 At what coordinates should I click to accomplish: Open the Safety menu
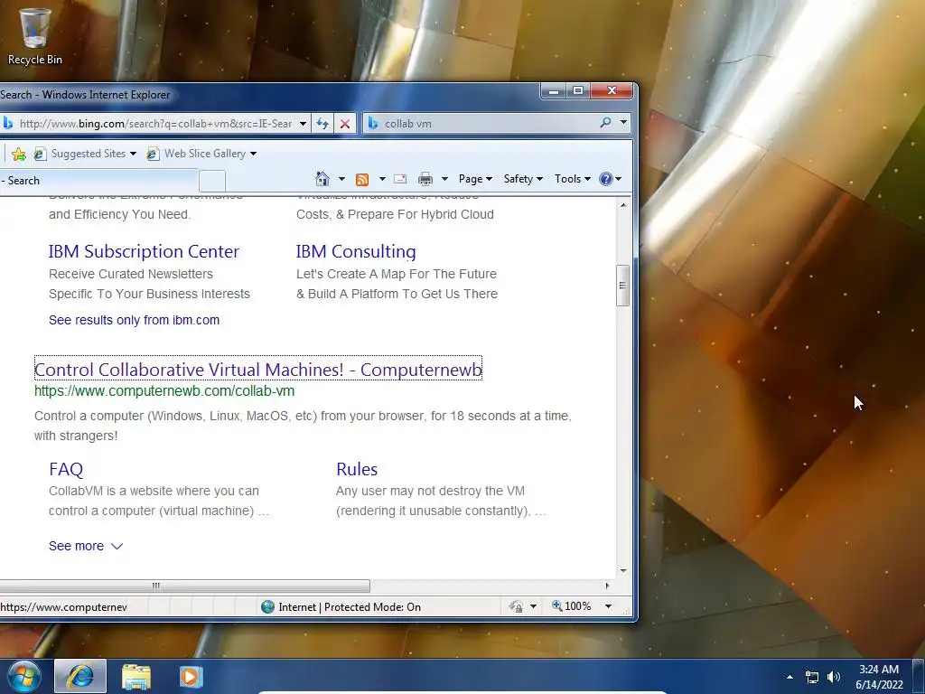[523, 179]
